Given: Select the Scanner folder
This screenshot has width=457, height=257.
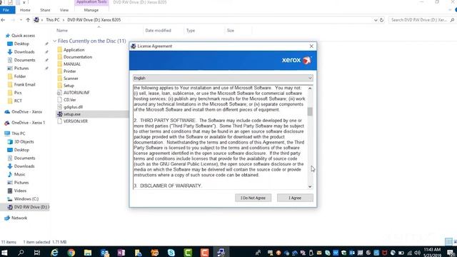Looking at the screenshot, I should click(71, 79).
